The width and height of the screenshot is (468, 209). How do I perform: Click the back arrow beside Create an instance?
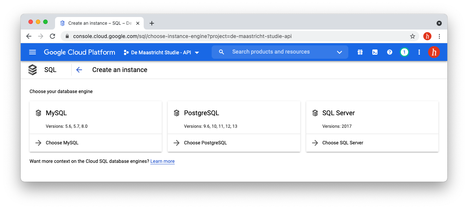79,70
